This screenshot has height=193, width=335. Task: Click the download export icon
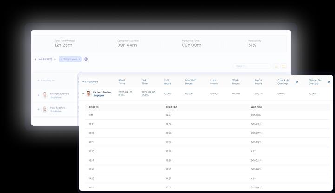pos(276,66)
